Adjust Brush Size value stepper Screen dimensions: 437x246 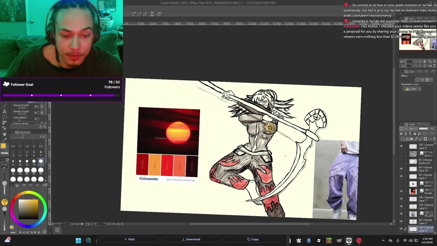(46, 137)
